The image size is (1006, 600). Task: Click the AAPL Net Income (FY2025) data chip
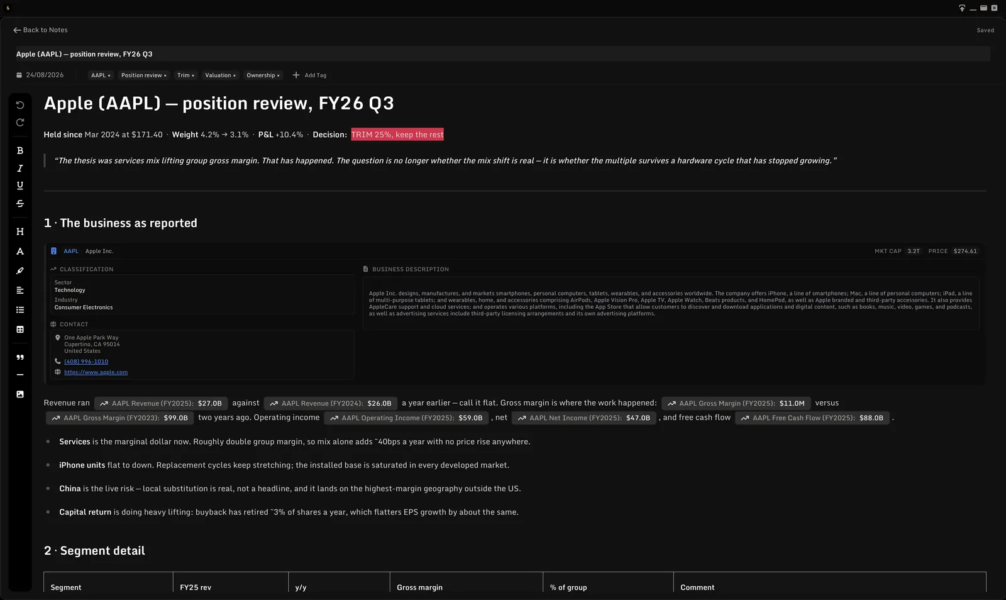click(x=583, y=418)
